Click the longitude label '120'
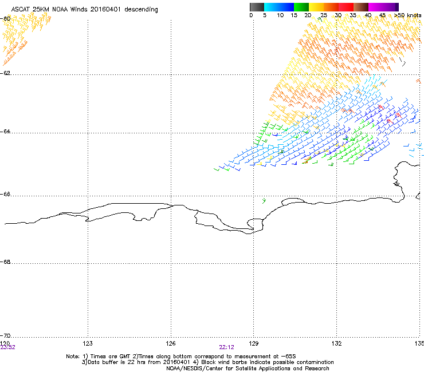Viewport: 424px width, 372px height. [5, 343]
